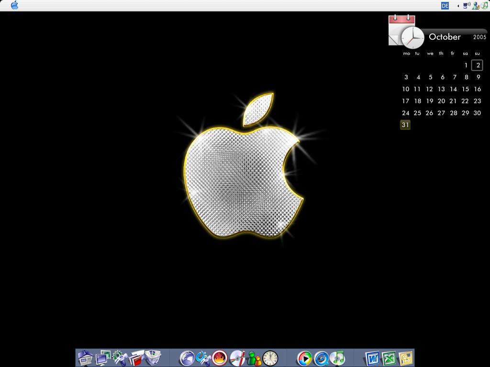Image resolution: width=490 pixels, height=367 pixels.
Task: Select date 7 in the calendar
Action: pyautogui.click(x=455, y=77)
